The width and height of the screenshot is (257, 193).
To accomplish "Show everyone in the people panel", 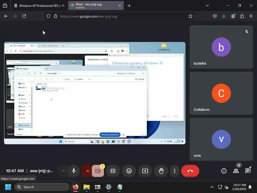I will click(236, 171).
